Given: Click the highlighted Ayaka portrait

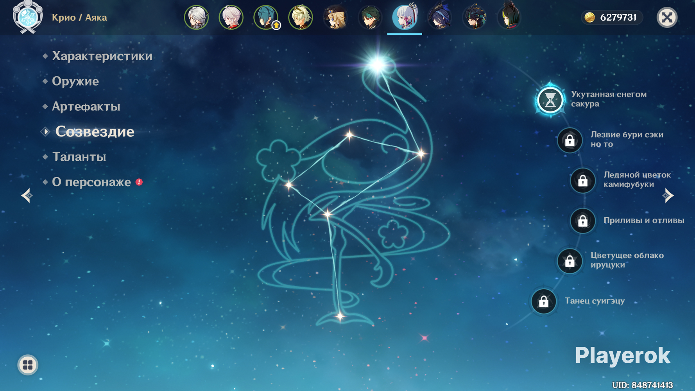Looking at the screenshot, I should [405, 17].
